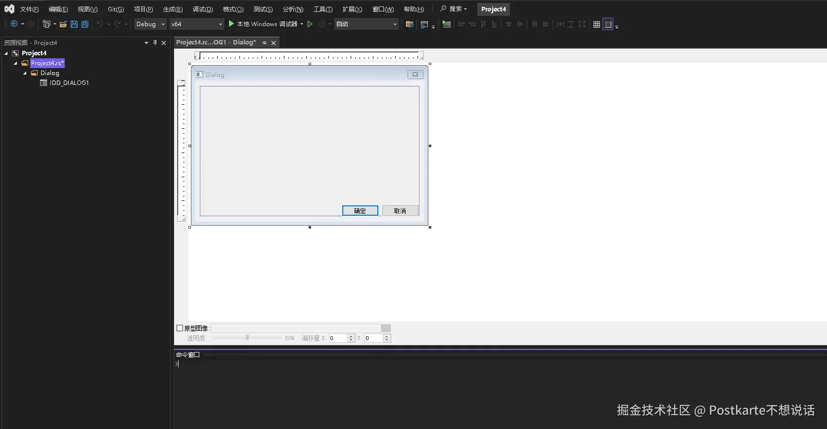Click the 确定 button in the dialog
This screenshot has width=827, height=429.
point(360,211)
